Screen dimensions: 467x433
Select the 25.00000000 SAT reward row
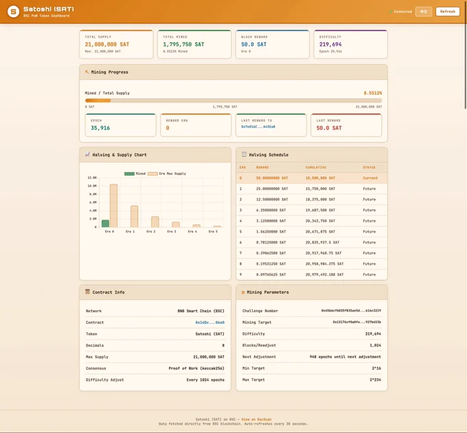[312, 189]
